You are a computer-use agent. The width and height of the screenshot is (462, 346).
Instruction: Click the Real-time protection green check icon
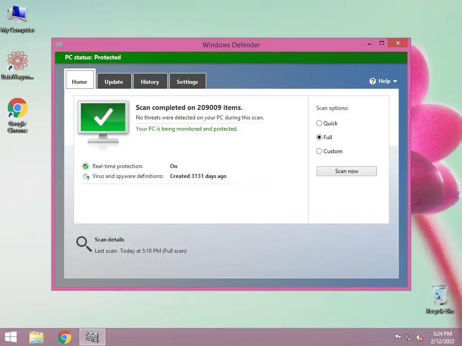tap(85, 166)
